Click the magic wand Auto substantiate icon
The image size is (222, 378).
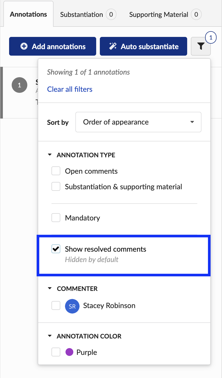coord(113,46)
